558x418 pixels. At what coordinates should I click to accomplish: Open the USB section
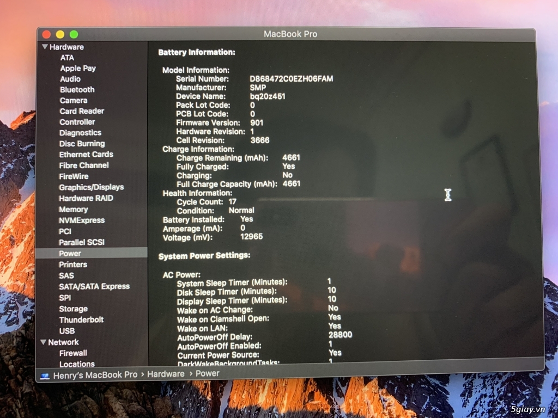click(67, 331)
